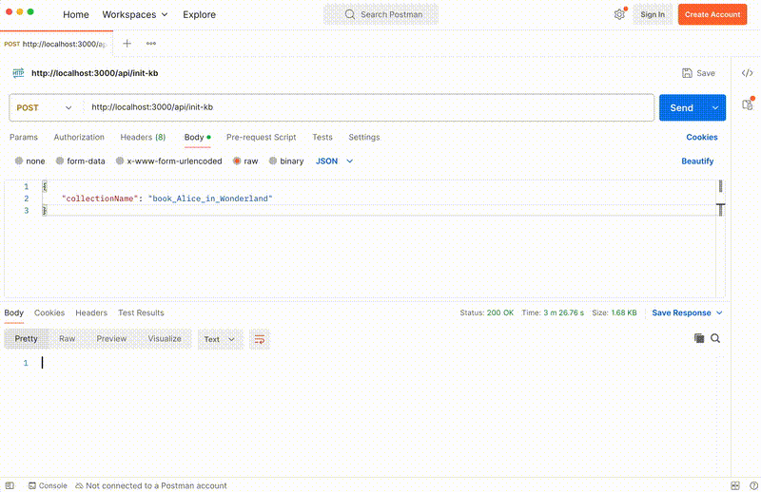Screen dimensions: 761x492
Task: Click the response Size 1.68 KB value
Action: click(624, 312)
